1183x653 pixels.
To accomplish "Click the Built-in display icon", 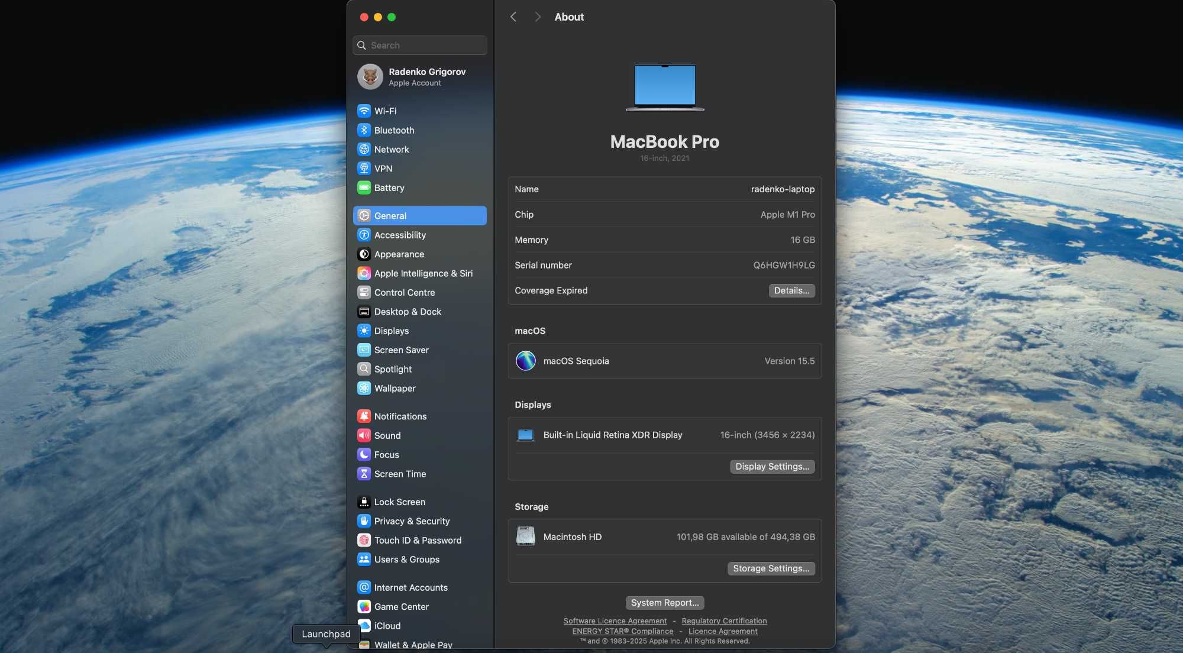I will [x=525, y=435].
